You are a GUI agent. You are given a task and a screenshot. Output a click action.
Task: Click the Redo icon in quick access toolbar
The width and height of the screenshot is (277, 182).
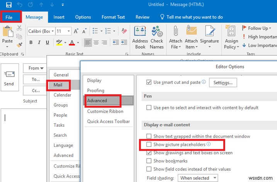click(31, 5)
